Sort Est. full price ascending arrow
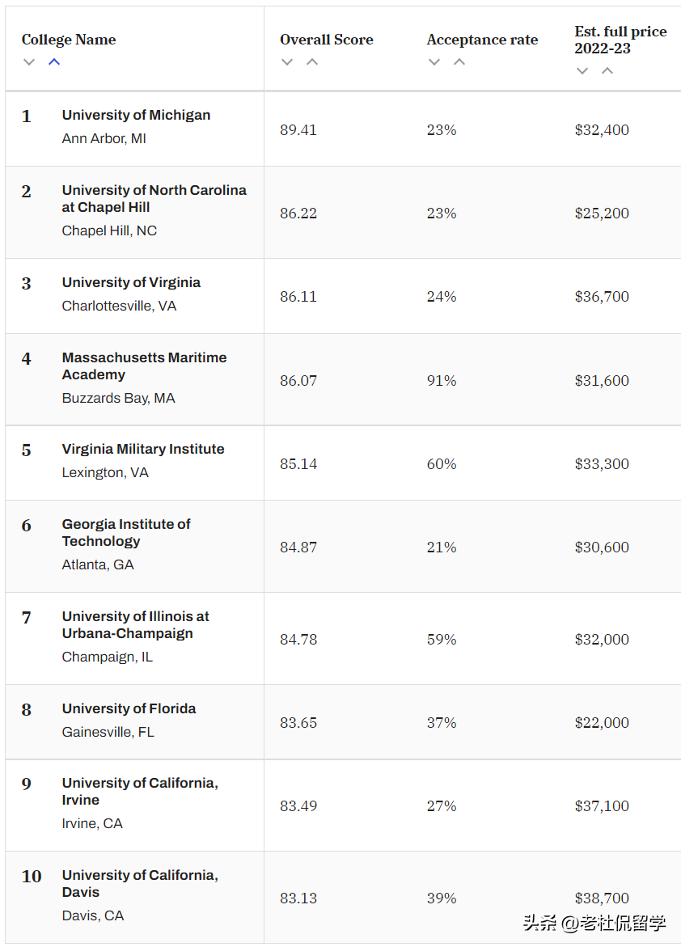The height and width of the screenshot is (947, 681). pyautogui.click(x=607, y=70)
